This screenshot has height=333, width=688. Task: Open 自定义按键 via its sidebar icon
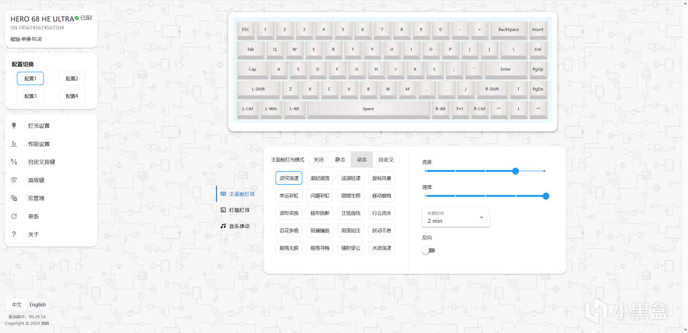(14, 162)
